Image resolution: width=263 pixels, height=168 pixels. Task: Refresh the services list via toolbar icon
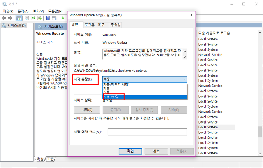click(x=33, y=18)
